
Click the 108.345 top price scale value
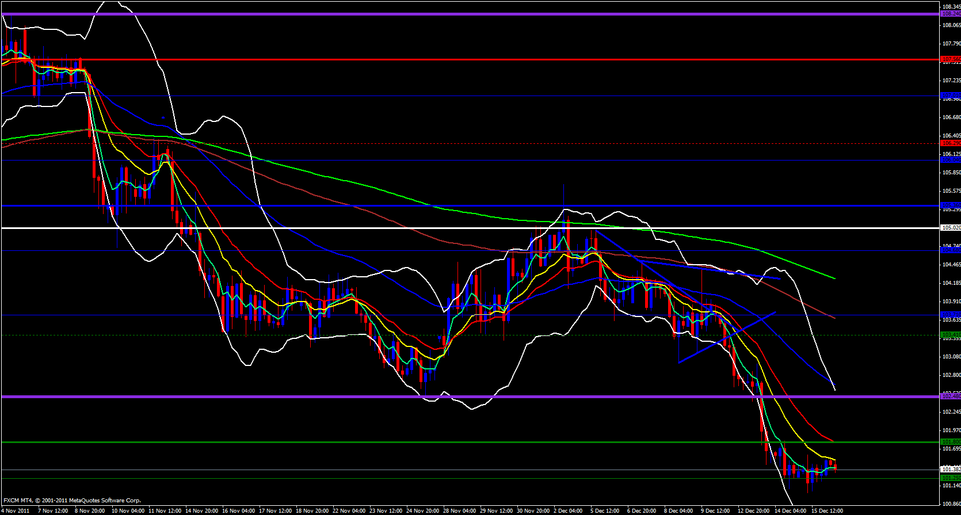[x=951, y=7]
